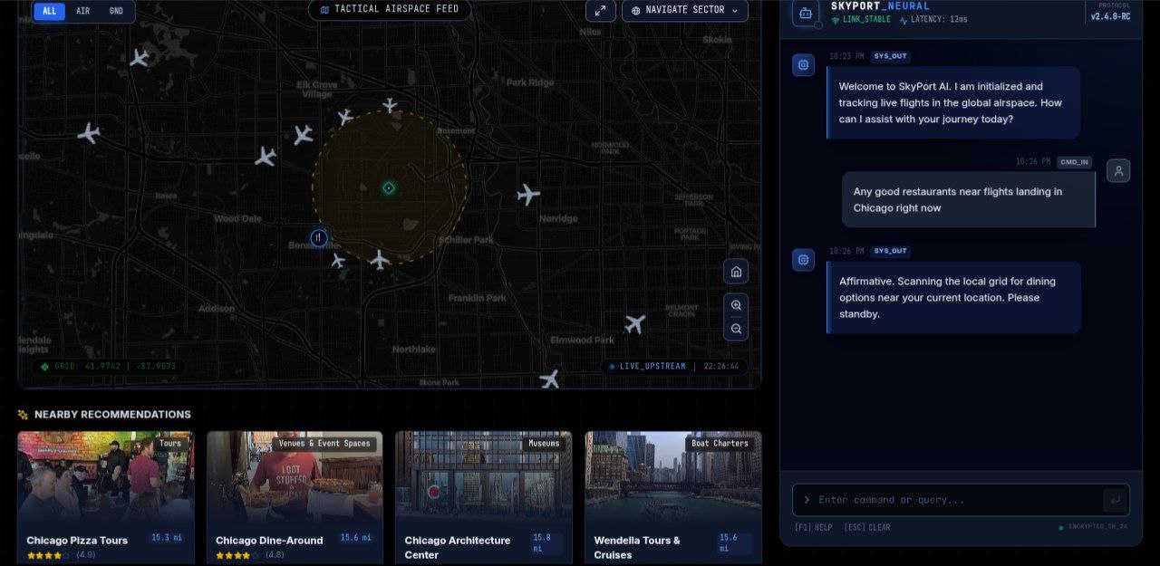Click the restaurants near flights user message

click(x=968, y=200)
